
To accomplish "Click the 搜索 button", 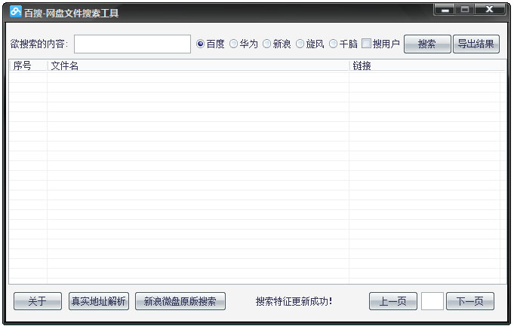I will pyautogui.click(x=427, y=44).
